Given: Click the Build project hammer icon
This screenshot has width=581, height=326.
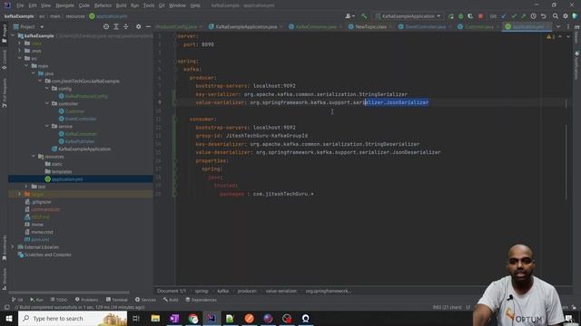Looking at the screenshot, I should (x=364, y=16).
